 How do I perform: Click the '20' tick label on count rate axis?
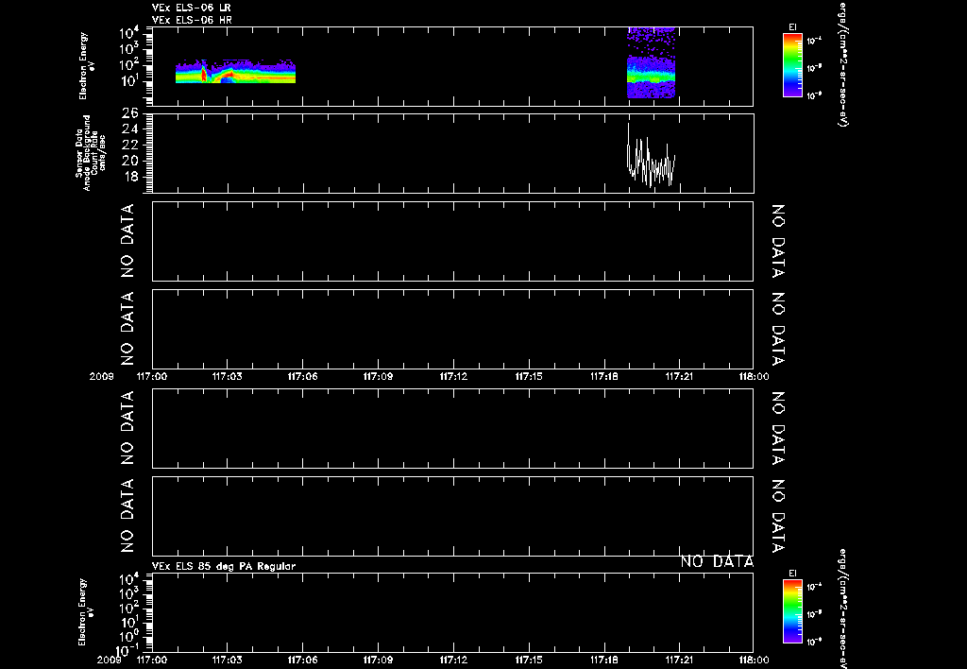pyautogui.click(x=130, y=161)
